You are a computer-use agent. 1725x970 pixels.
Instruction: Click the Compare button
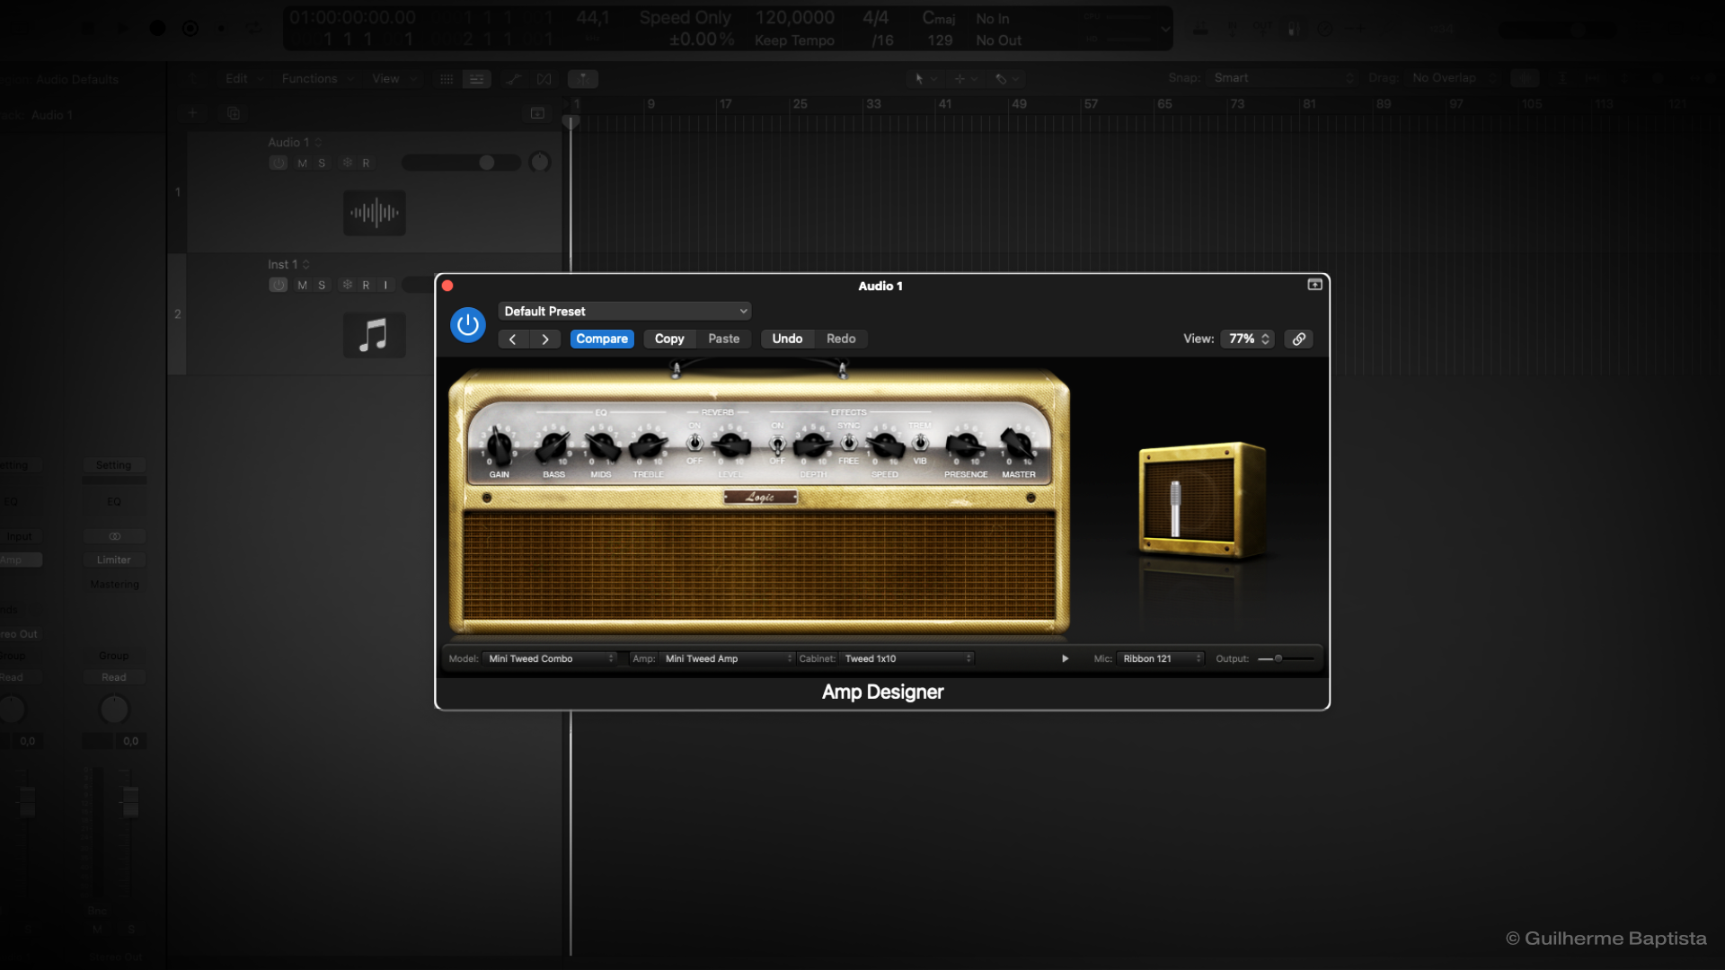tap(602, 339)
